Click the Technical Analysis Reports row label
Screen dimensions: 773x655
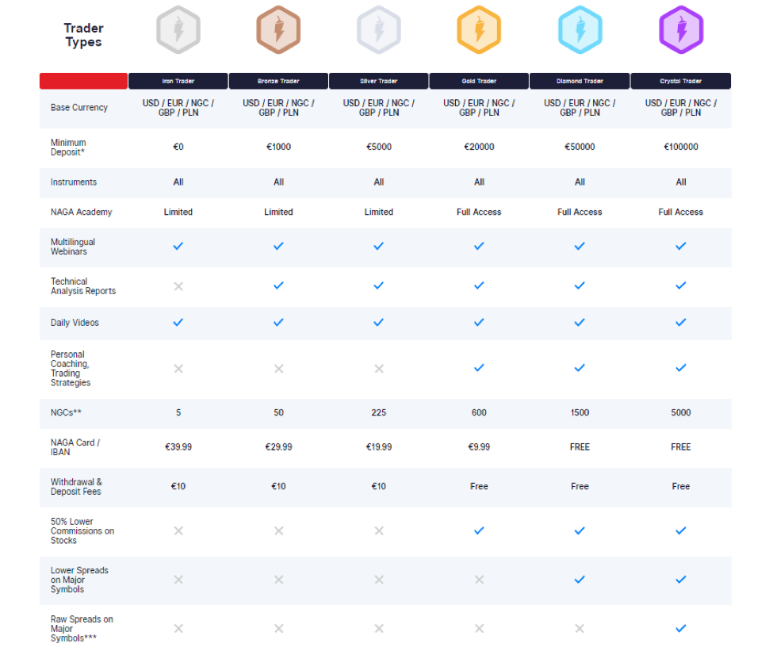click(83, 286)
